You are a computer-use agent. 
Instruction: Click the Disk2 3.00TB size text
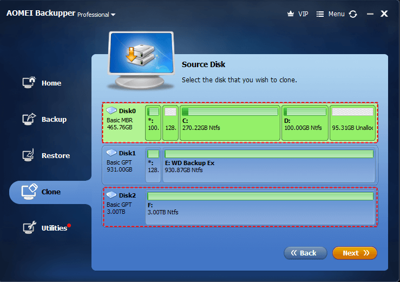[116, 212]
